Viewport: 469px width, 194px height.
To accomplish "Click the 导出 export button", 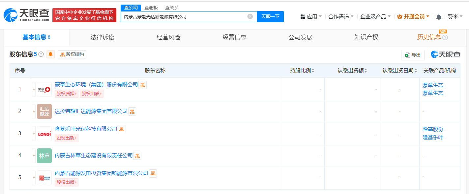I will (x=413, y=55).
